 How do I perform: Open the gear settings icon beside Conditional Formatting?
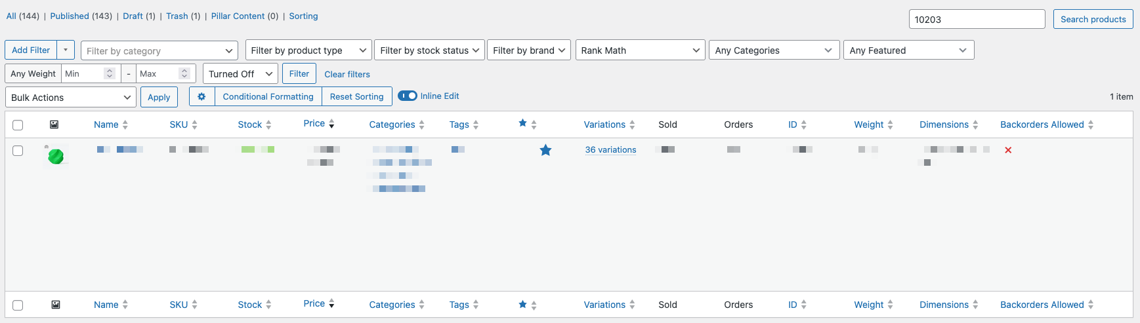click(x=201, y=96)
